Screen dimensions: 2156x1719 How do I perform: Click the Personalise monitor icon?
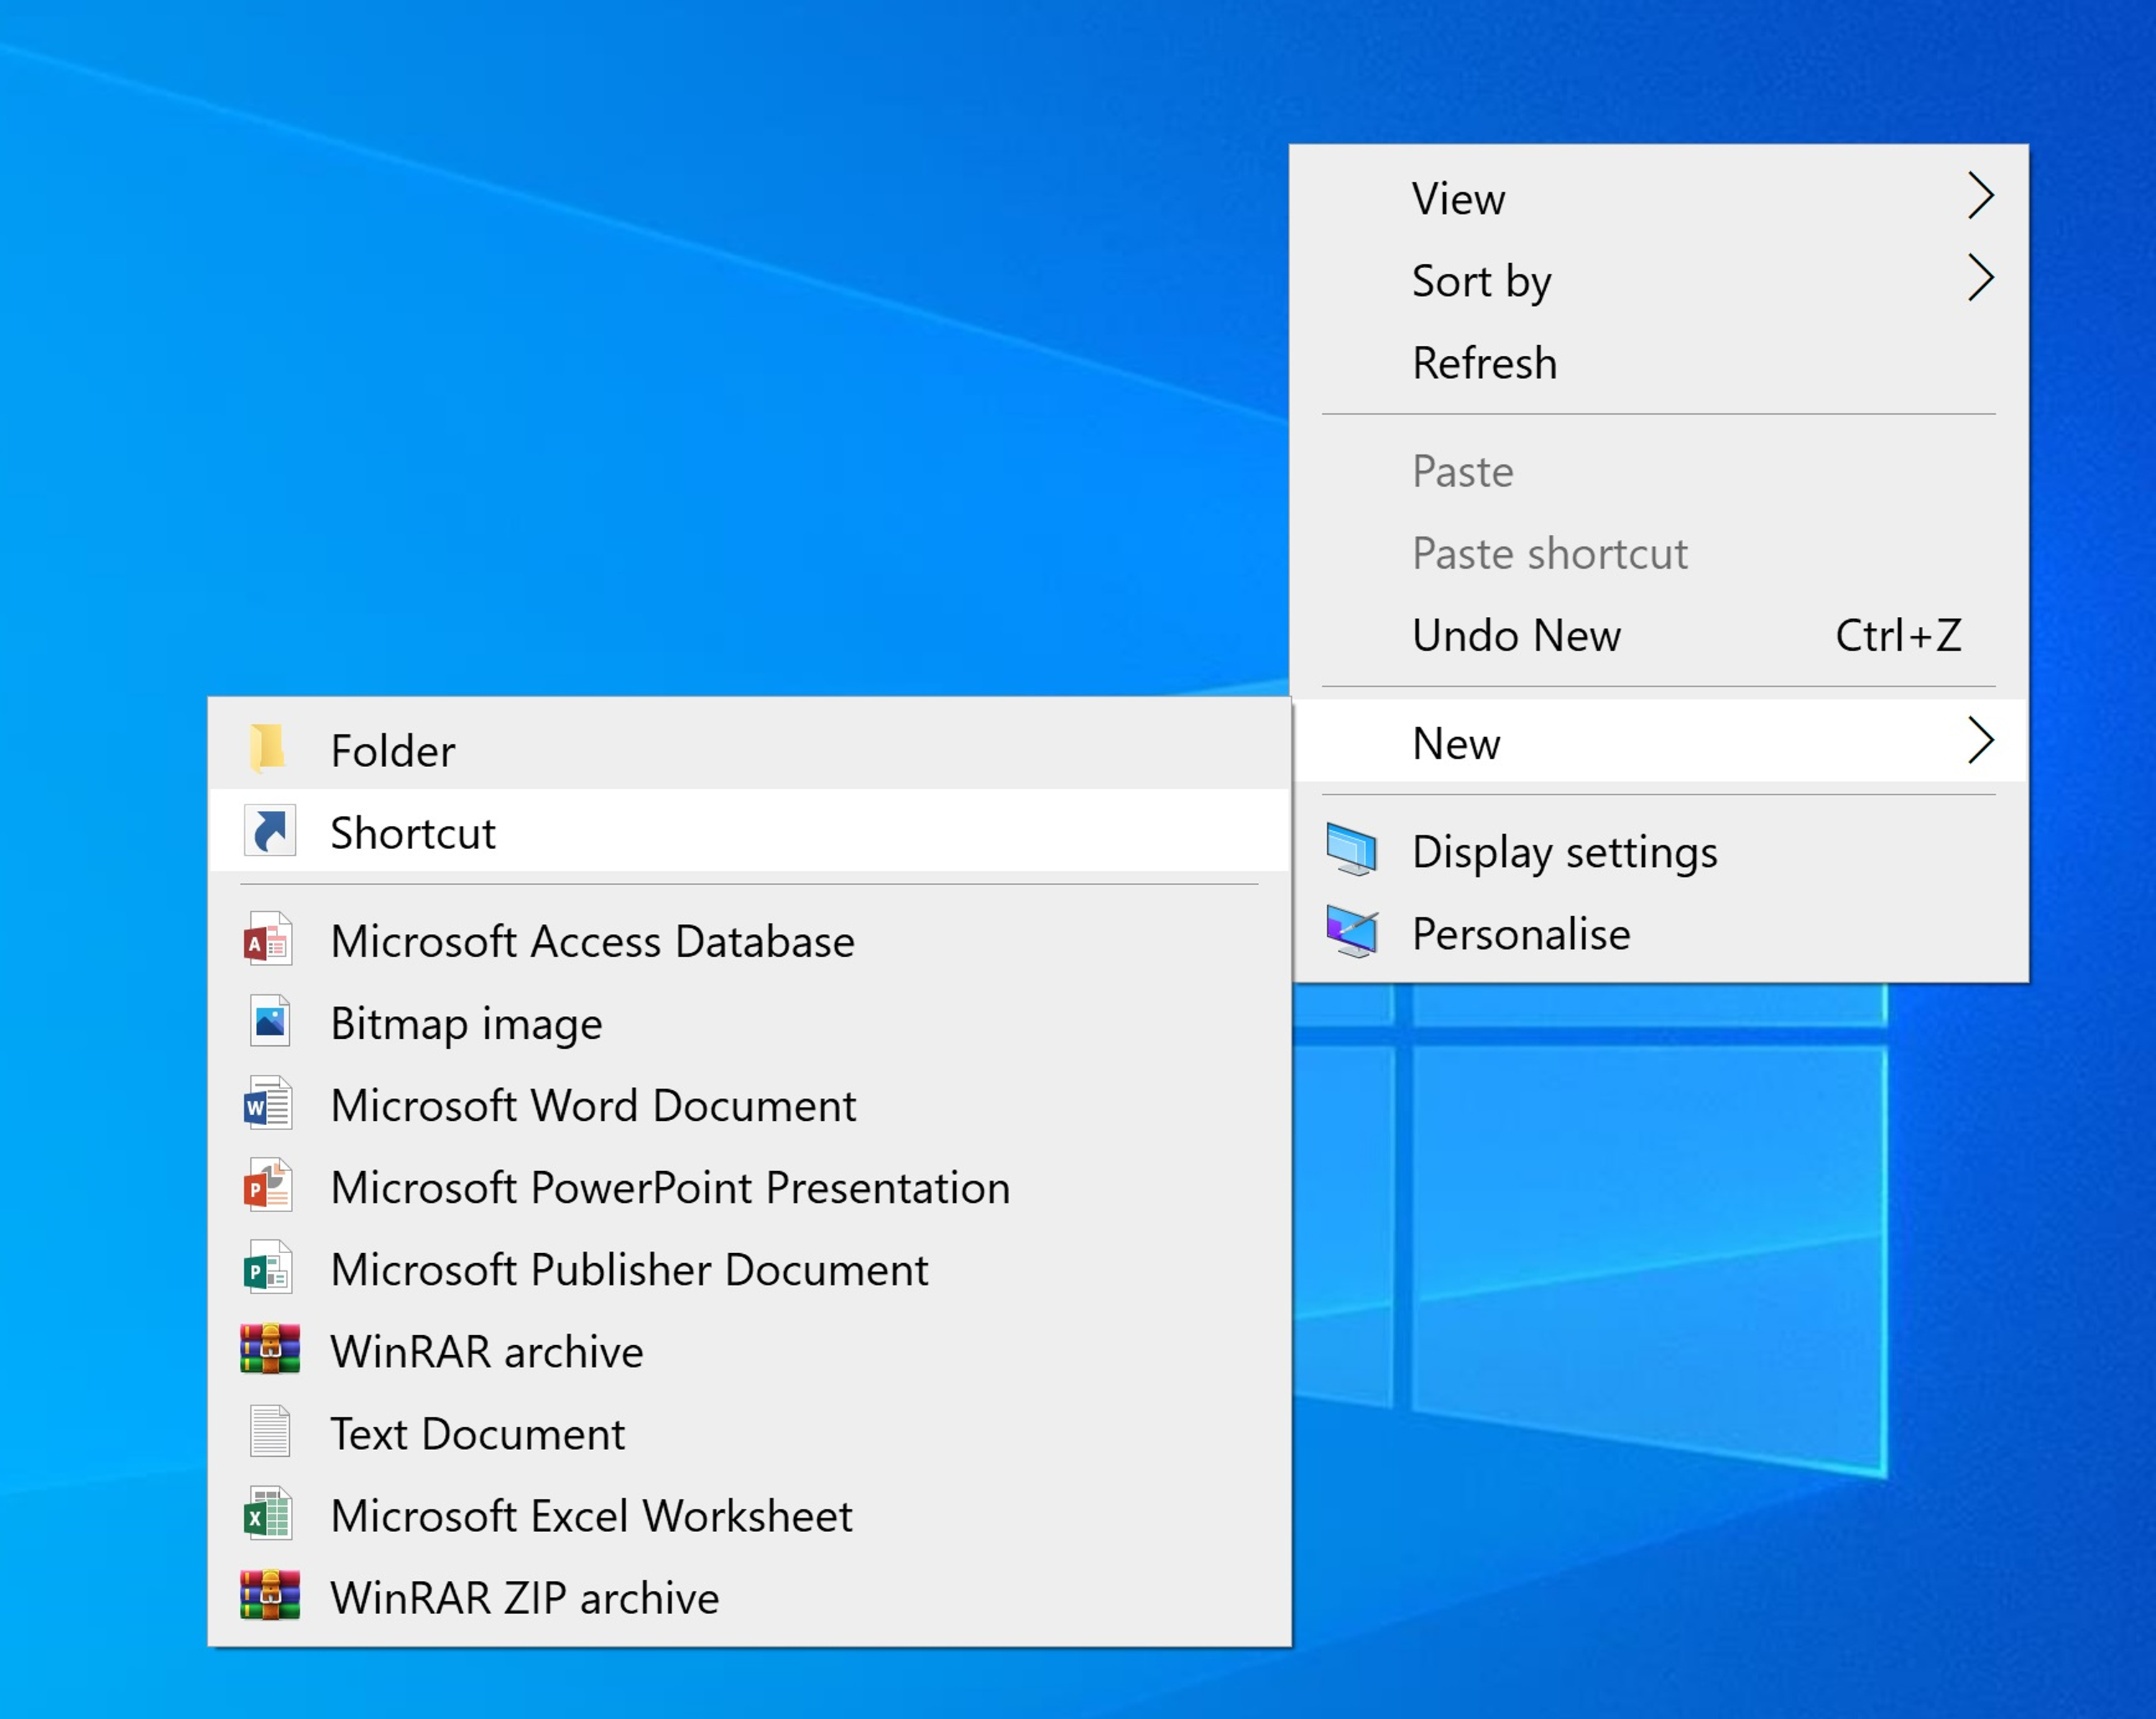click(1352, 932)
